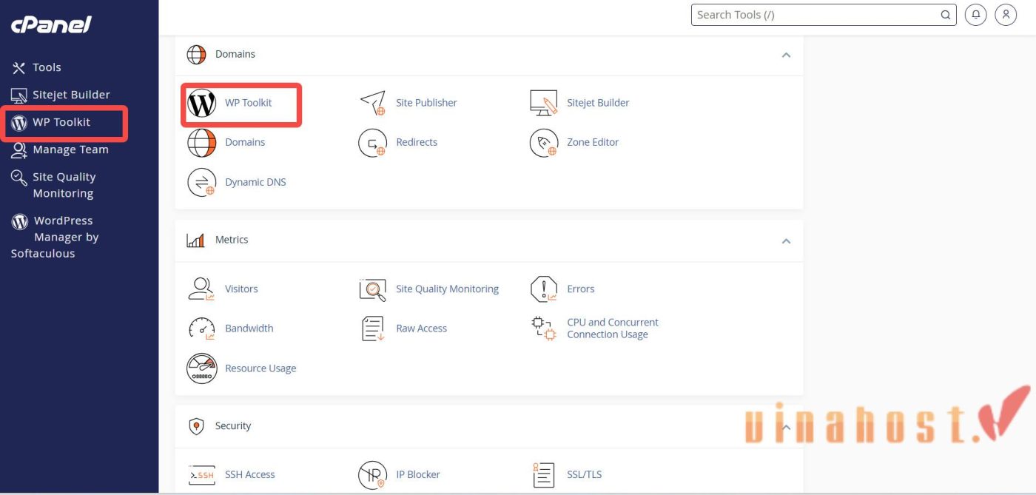This screenshot has height=495, width=1036.
Task: Open the WP Toolkit link
Action: click(248, 103)
